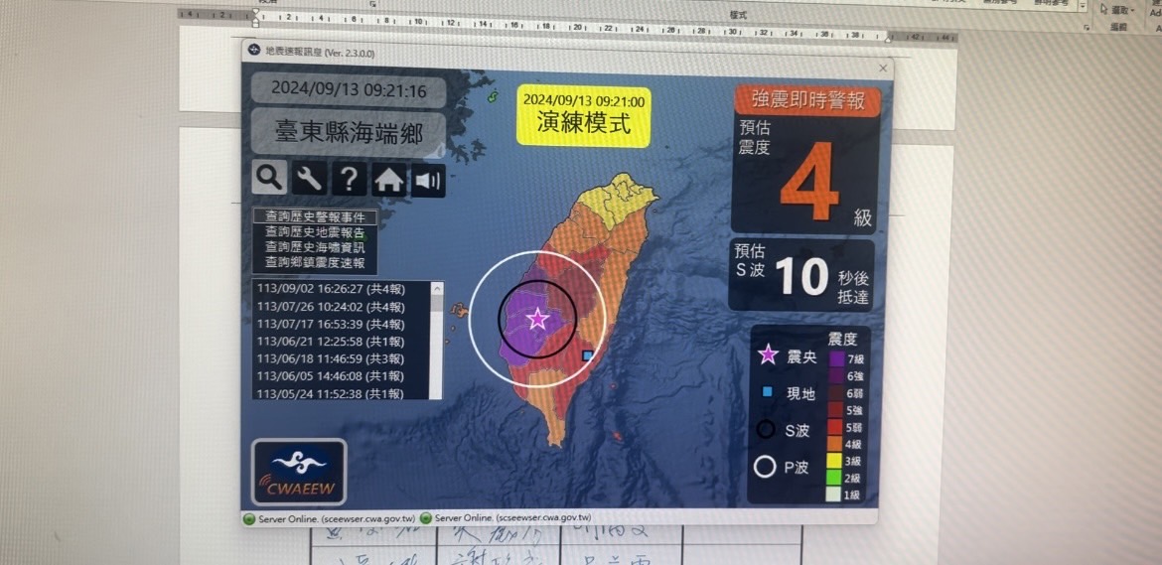
Task: Click the pink epicenter star on map
Action: pos(537,319)
